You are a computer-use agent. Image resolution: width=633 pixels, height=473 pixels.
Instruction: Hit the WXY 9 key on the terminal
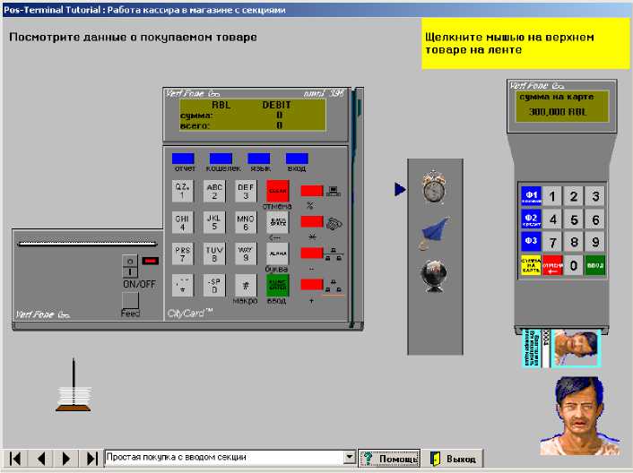pos(246,254)
